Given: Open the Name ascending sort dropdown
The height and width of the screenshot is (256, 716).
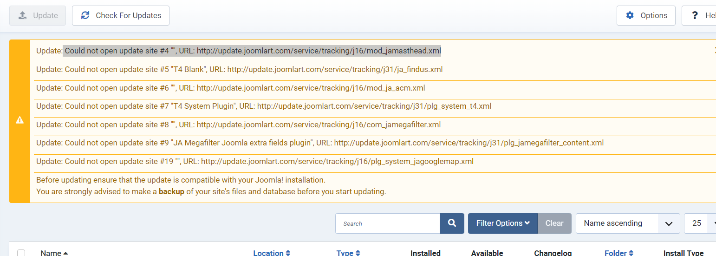Looking at the screenshot, I should 628,223.
